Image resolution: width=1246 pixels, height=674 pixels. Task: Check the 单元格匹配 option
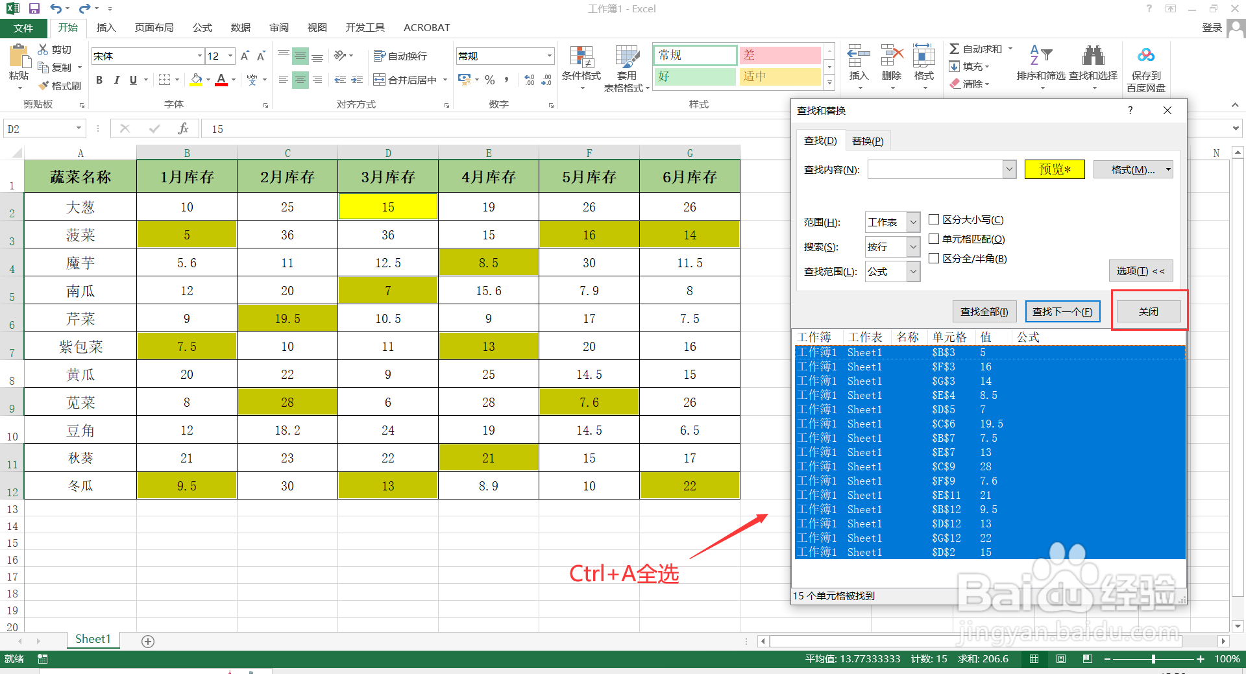click(934, 239)
